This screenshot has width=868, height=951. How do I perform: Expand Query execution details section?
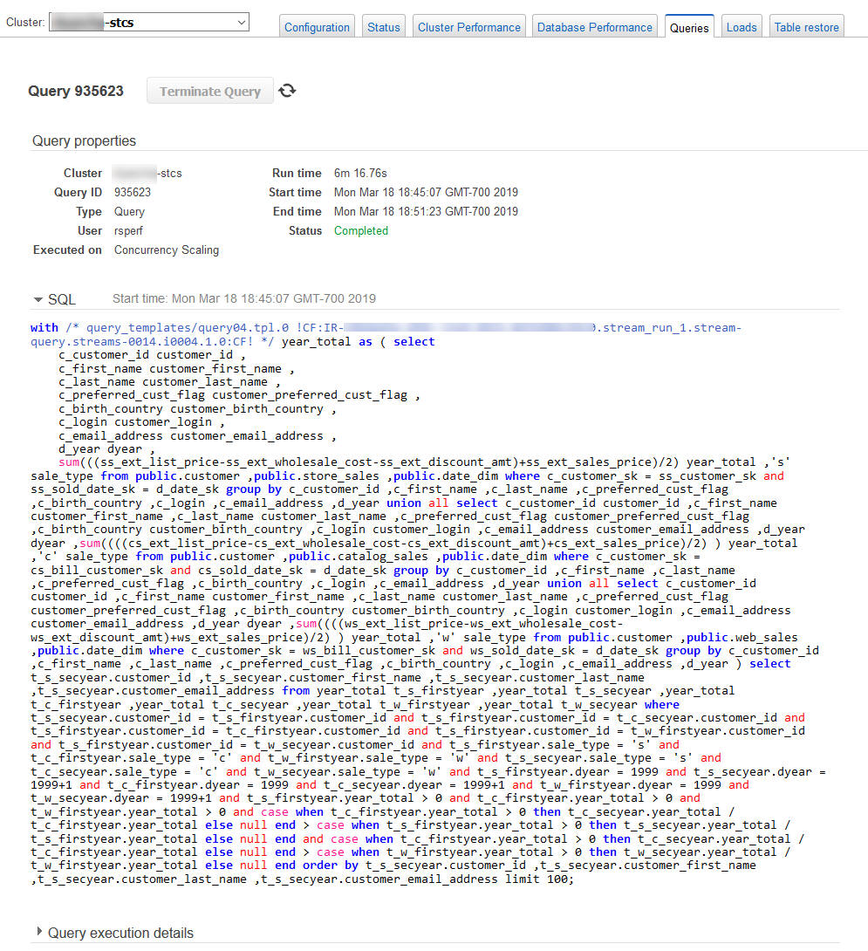39,932
